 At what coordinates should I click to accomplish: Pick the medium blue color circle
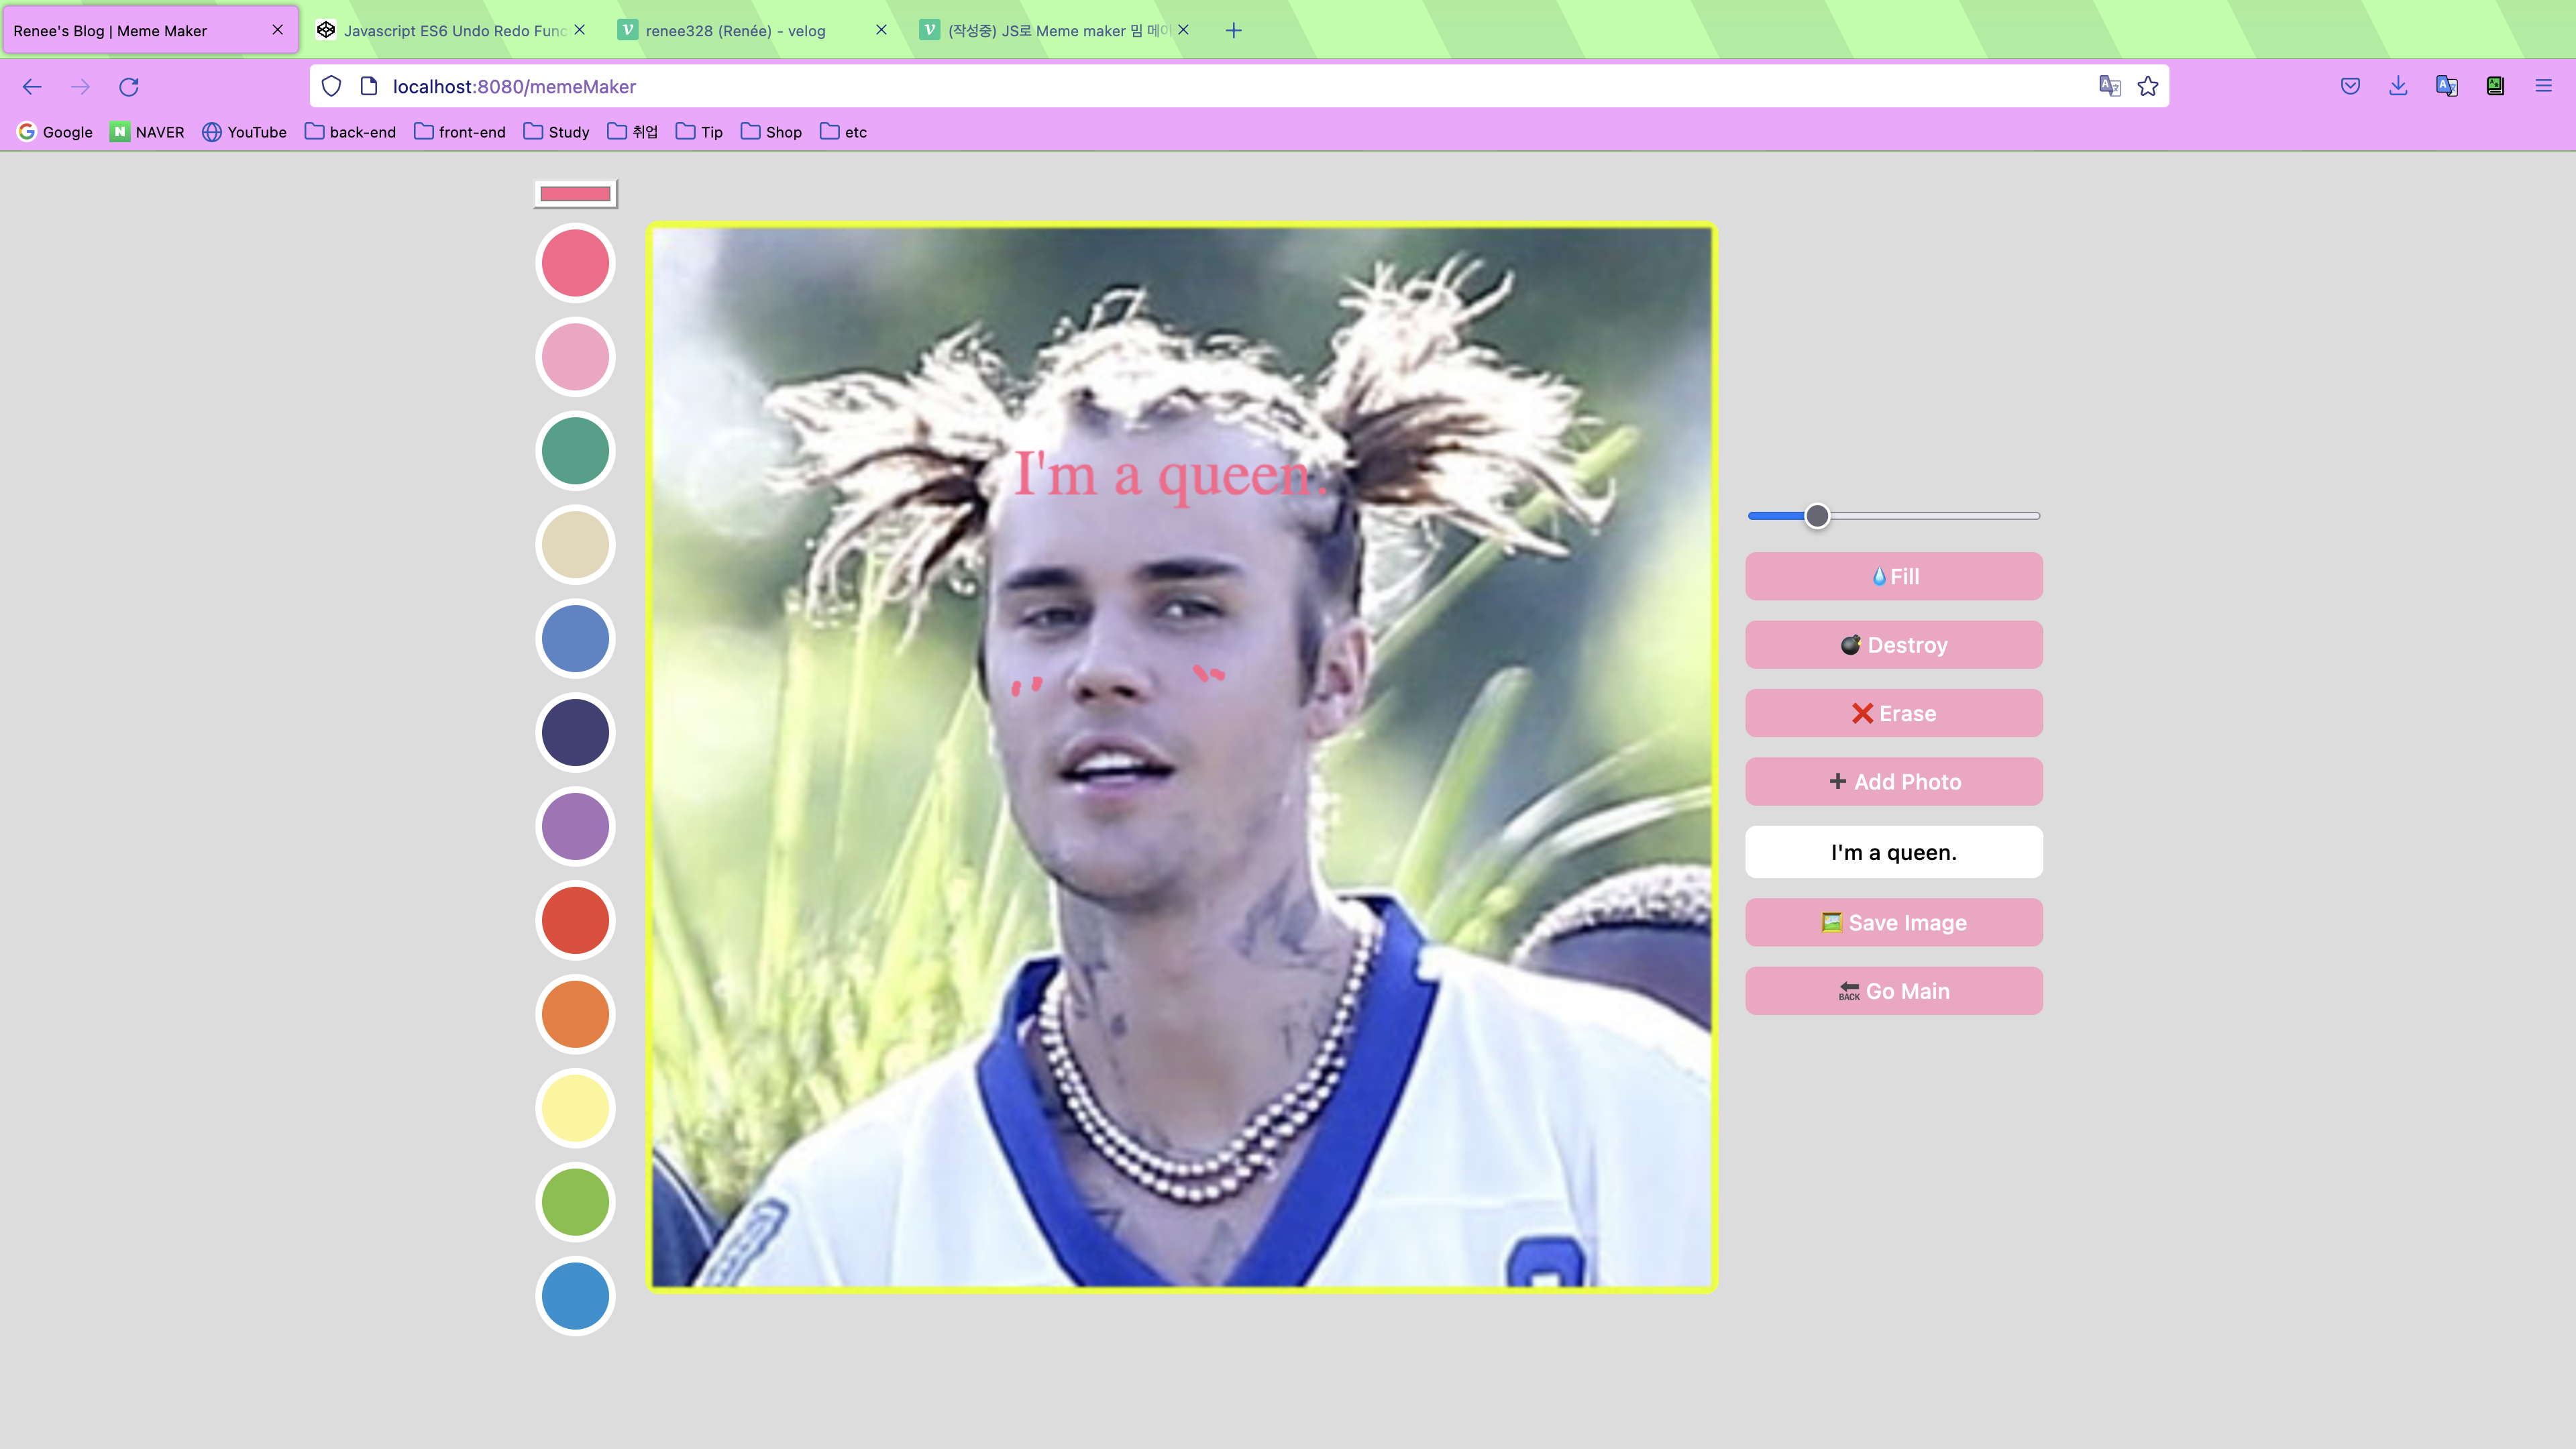pyautogui.click(x=575, y=639)
